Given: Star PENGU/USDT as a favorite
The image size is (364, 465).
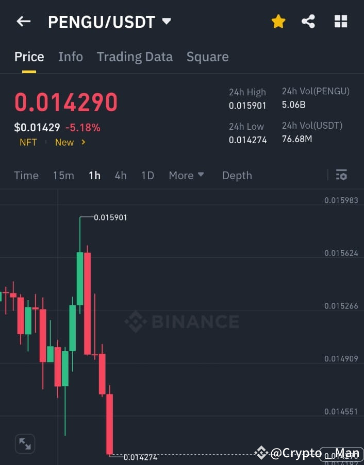Looking at the screenshot, I should [278, 21].
